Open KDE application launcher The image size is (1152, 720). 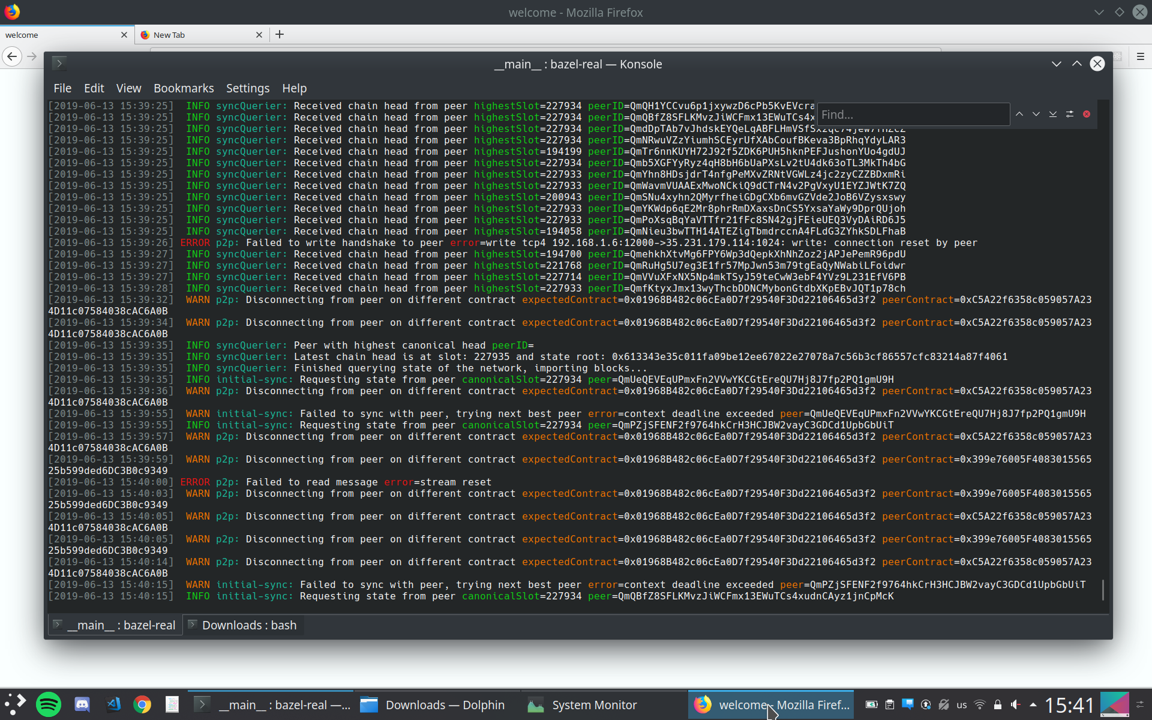(x=16, y=704)
